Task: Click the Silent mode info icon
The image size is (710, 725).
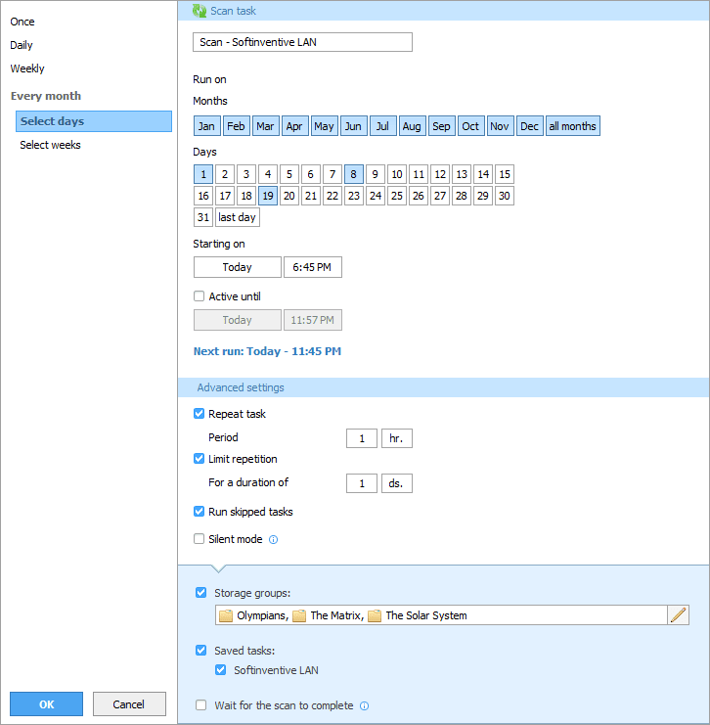Action: click(x=274, y=539)
